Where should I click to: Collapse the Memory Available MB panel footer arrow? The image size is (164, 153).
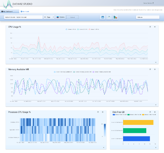[x=156, y=105]
